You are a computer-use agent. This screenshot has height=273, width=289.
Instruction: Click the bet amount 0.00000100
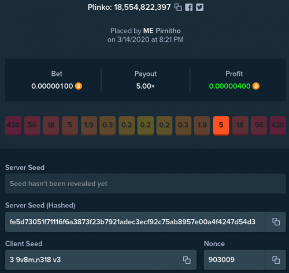(52, 86)
